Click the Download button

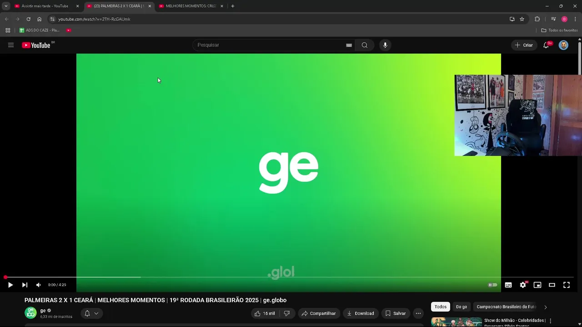pyautogui.click(x=361, y=313)
